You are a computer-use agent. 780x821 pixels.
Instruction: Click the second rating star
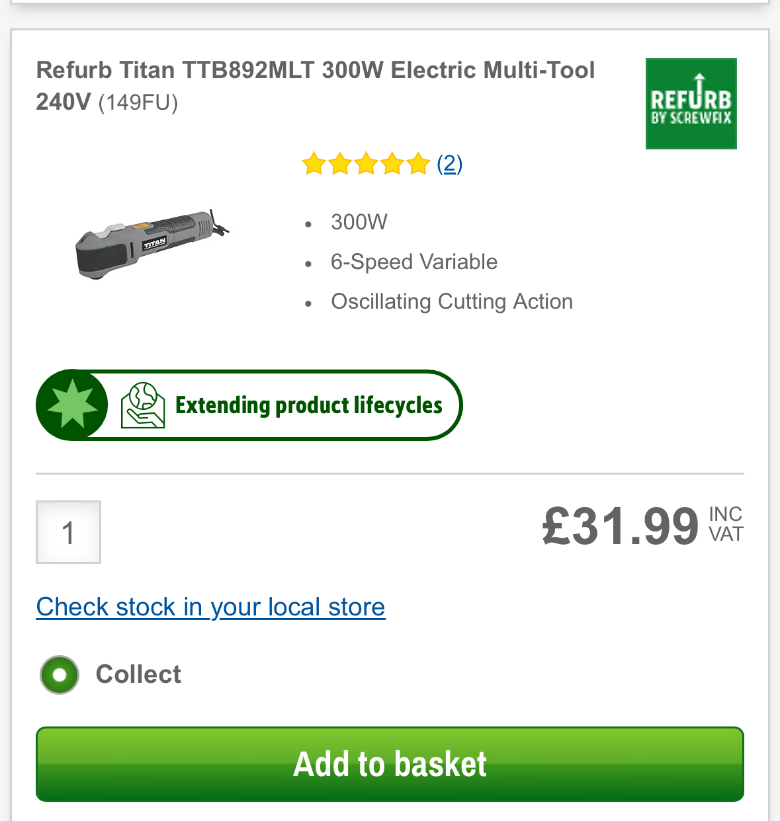pos(340,163)
